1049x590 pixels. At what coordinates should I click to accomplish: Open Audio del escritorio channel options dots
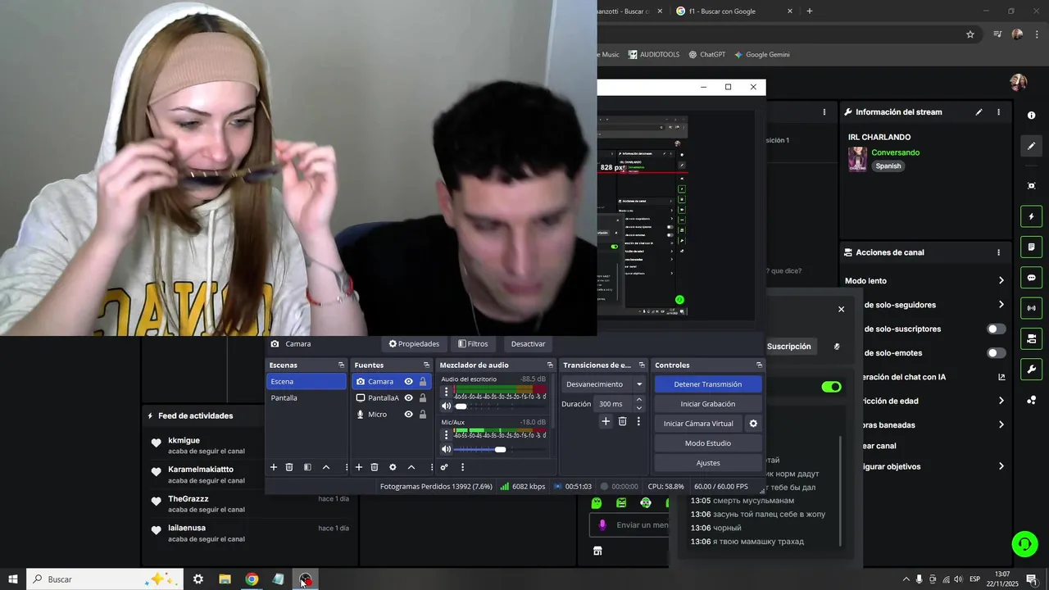click(447, 392)
